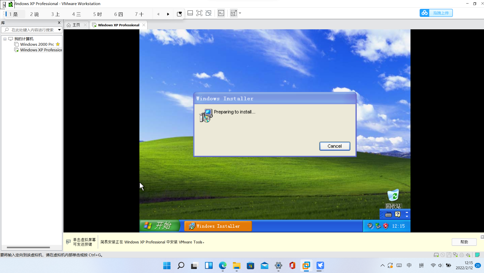Select Windows 2000 Professional VM in library

(37, 44)
